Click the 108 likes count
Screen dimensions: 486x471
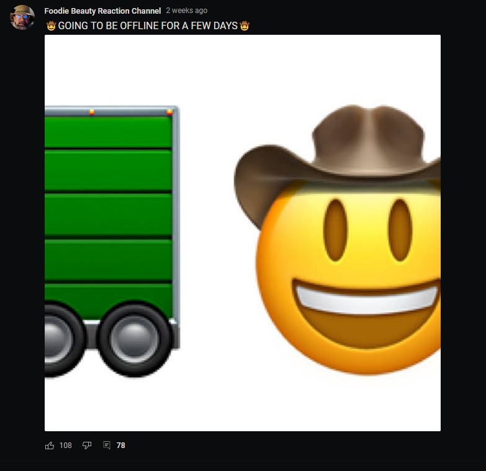66,446
